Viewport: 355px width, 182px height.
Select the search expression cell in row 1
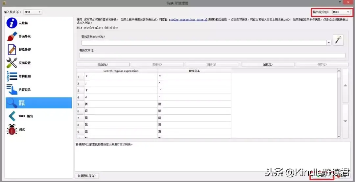click(x=121, y=77)
